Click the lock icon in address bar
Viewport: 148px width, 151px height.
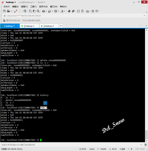[4, 16]
